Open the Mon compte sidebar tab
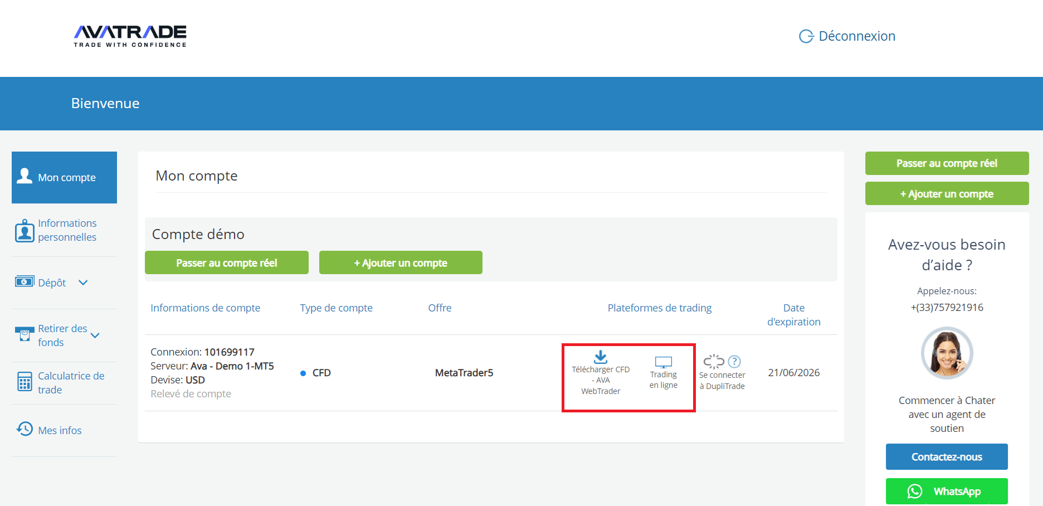The image size is (1043, 506). point(65,177)
